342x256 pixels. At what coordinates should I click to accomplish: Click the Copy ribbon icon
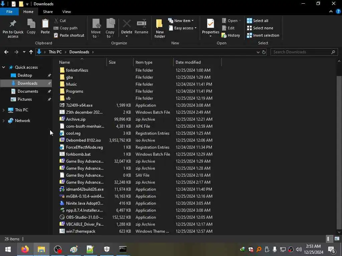coord(31,26)
